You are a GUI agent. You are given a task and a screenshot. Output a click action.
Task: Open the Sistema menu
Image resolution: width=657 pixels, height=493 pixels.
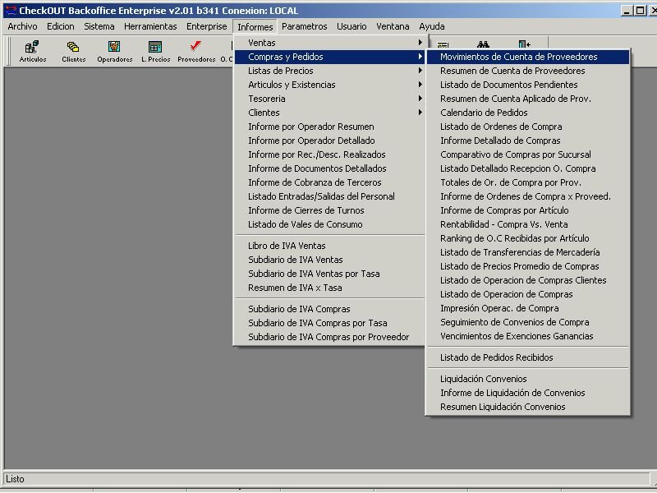point(99,26)
